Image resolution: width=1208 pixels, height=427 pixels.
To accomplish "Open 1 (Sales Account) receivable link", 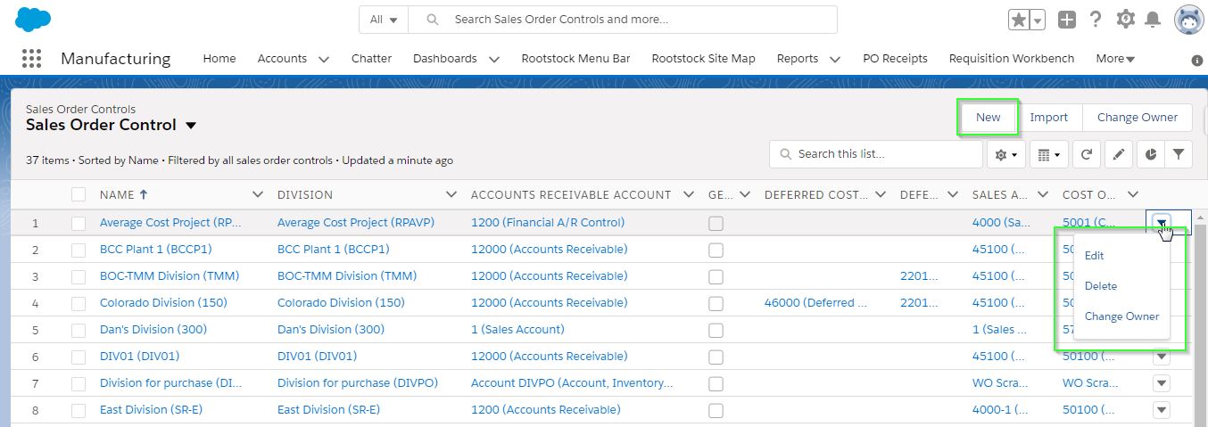I will 517,330.
